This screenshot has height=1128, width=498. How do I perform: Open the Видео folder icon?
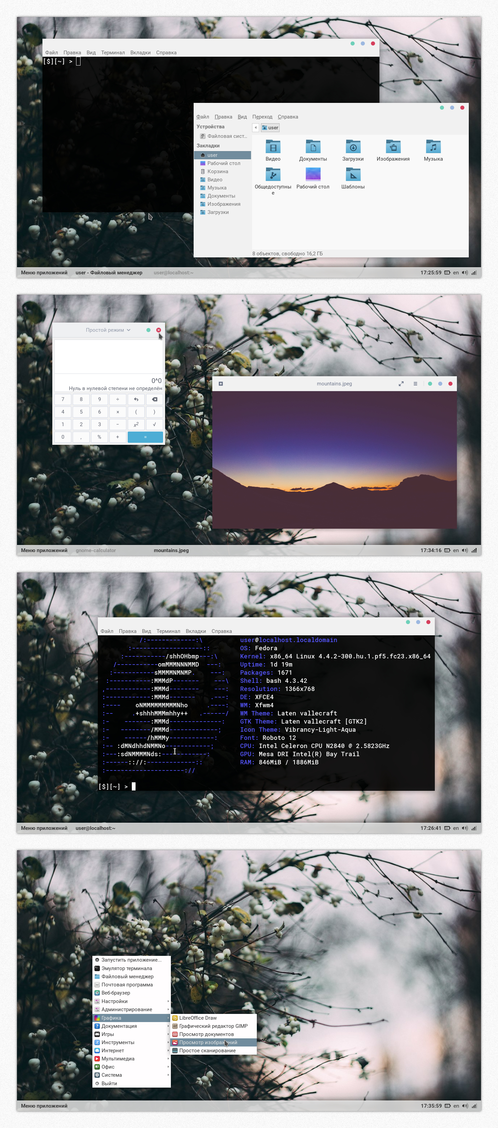(272, 147)
